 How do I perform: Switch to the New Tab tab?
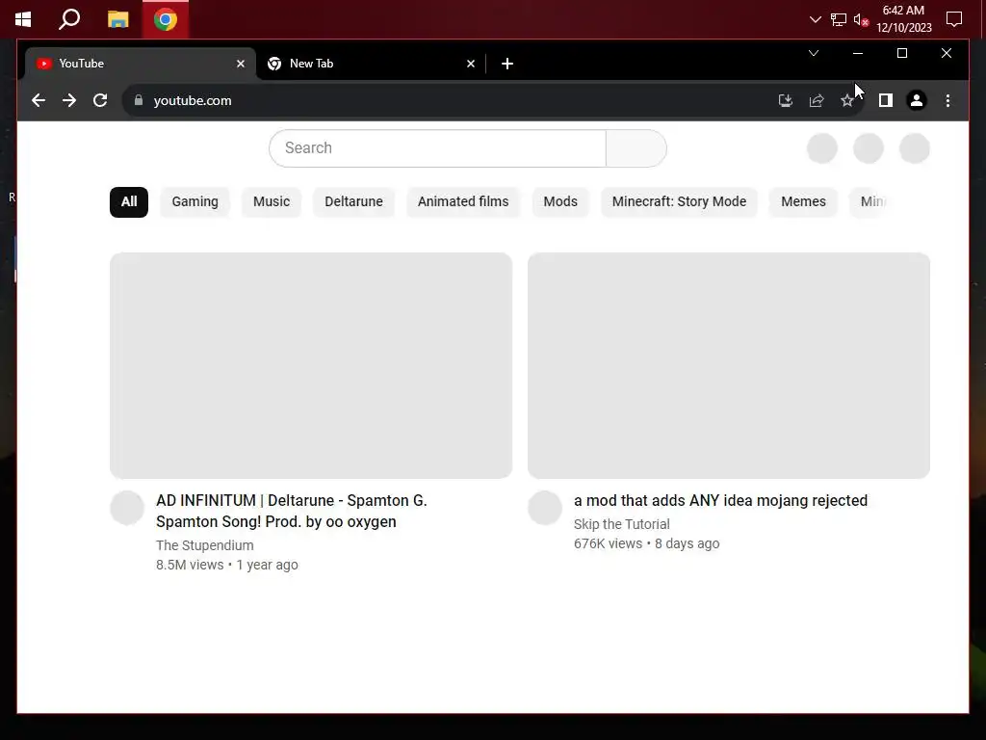[371, 64]
